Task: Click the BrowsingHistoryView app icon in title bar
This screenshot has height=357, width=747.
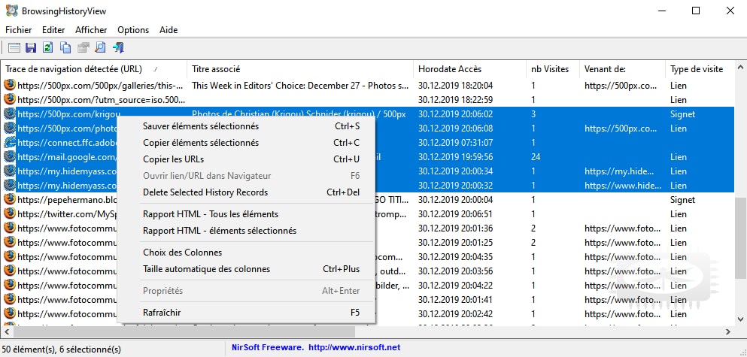Action: pos(11,11)
